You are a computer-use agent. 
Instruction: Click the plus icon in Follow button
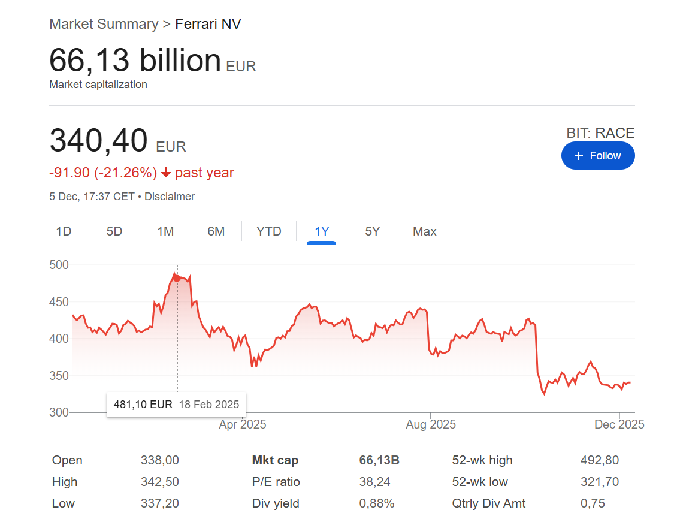coord(579,156)
